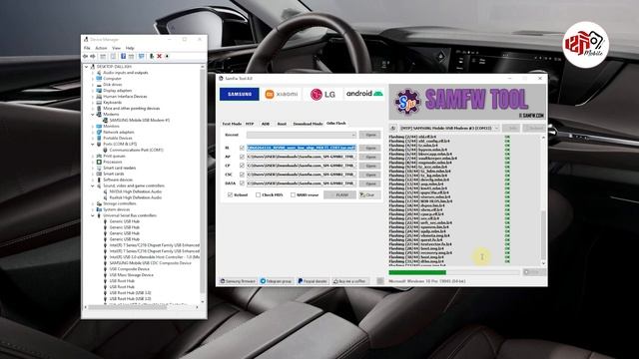Switch to the ADB tab
The image size is (639, 359).
[x=266, y=124]
